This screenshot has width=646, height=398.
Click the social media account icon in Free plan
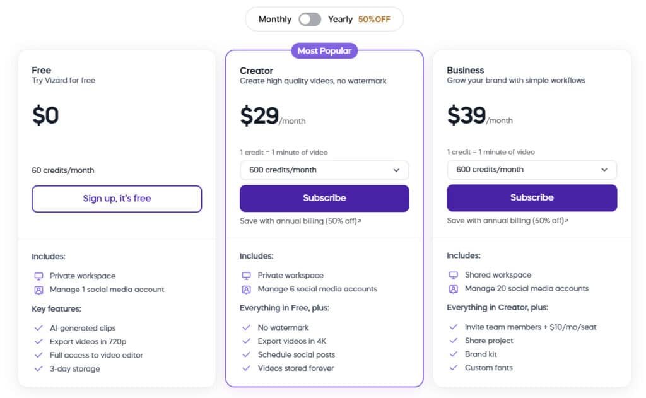(x=38, y=290)
